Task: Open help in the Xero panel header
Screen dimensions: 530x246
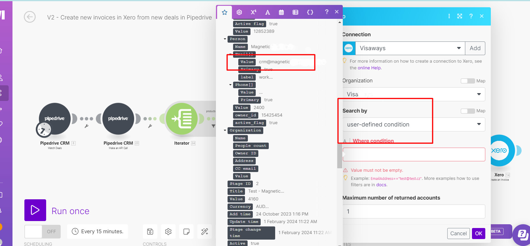Action: [x=471, y=16]
